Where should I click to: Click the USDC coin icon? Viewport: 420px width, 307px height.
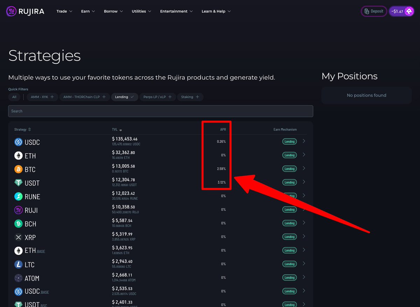click(x=18, y=142)
